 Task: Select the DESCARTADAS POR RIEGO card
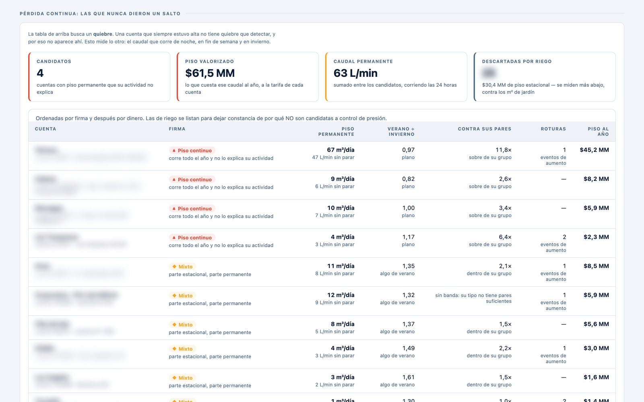545,77
